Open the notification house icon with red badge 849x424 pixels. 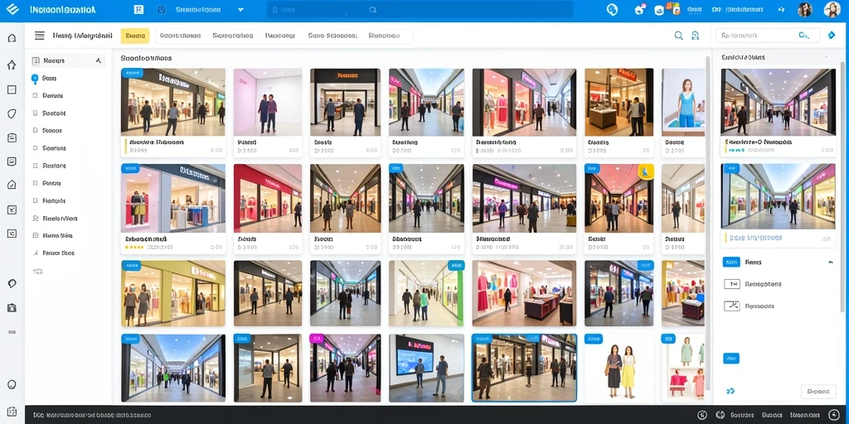(639, 9)
